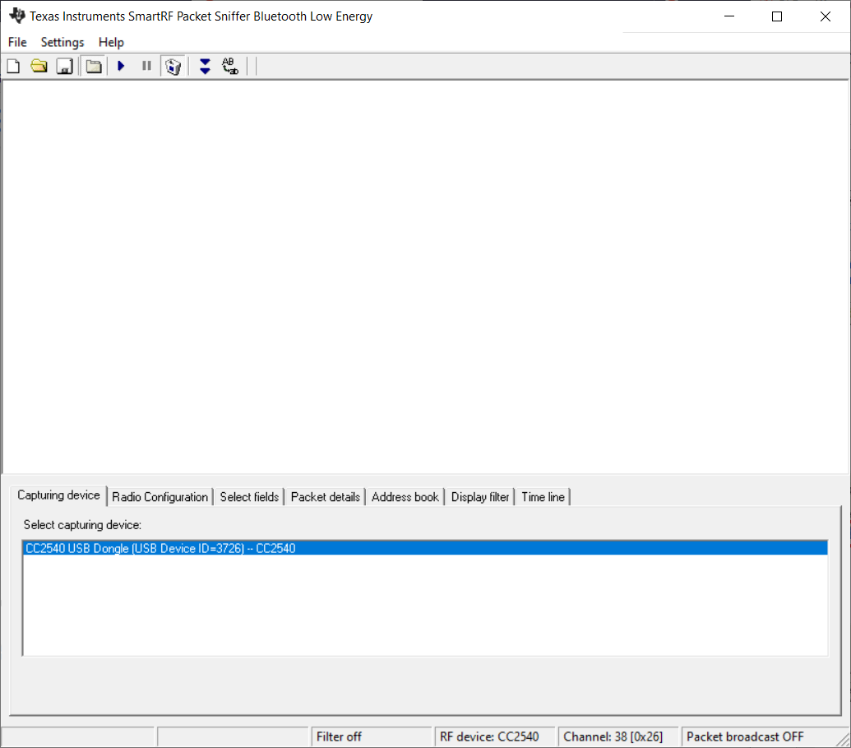Open a saved capture with the folder icon

(x=39, y=67)
